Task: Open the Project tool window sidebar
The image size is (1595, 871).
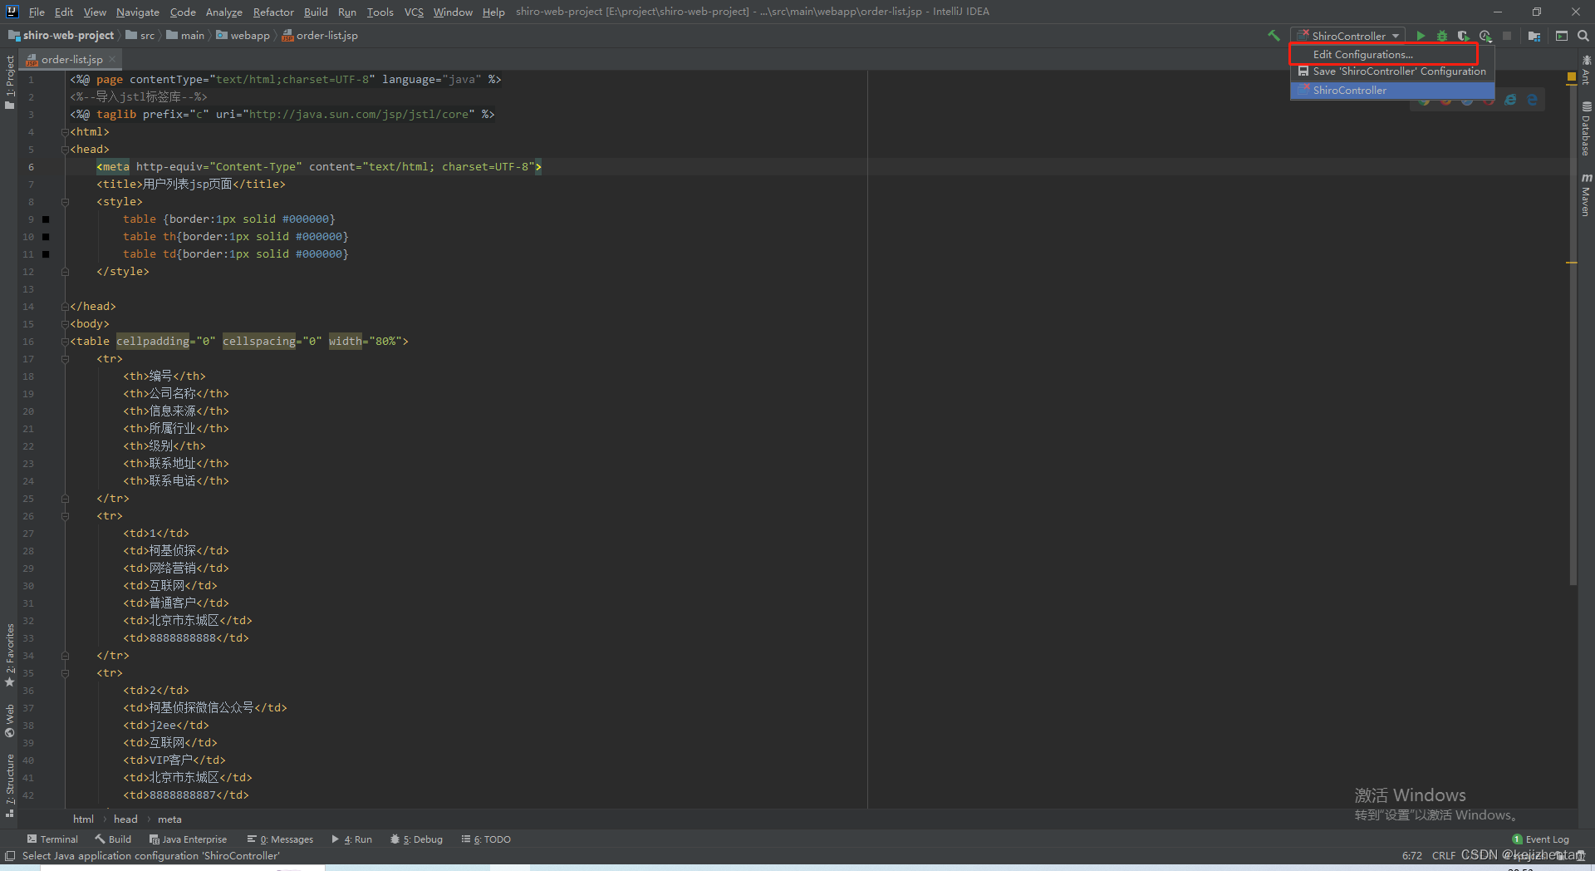Action: 9,82
